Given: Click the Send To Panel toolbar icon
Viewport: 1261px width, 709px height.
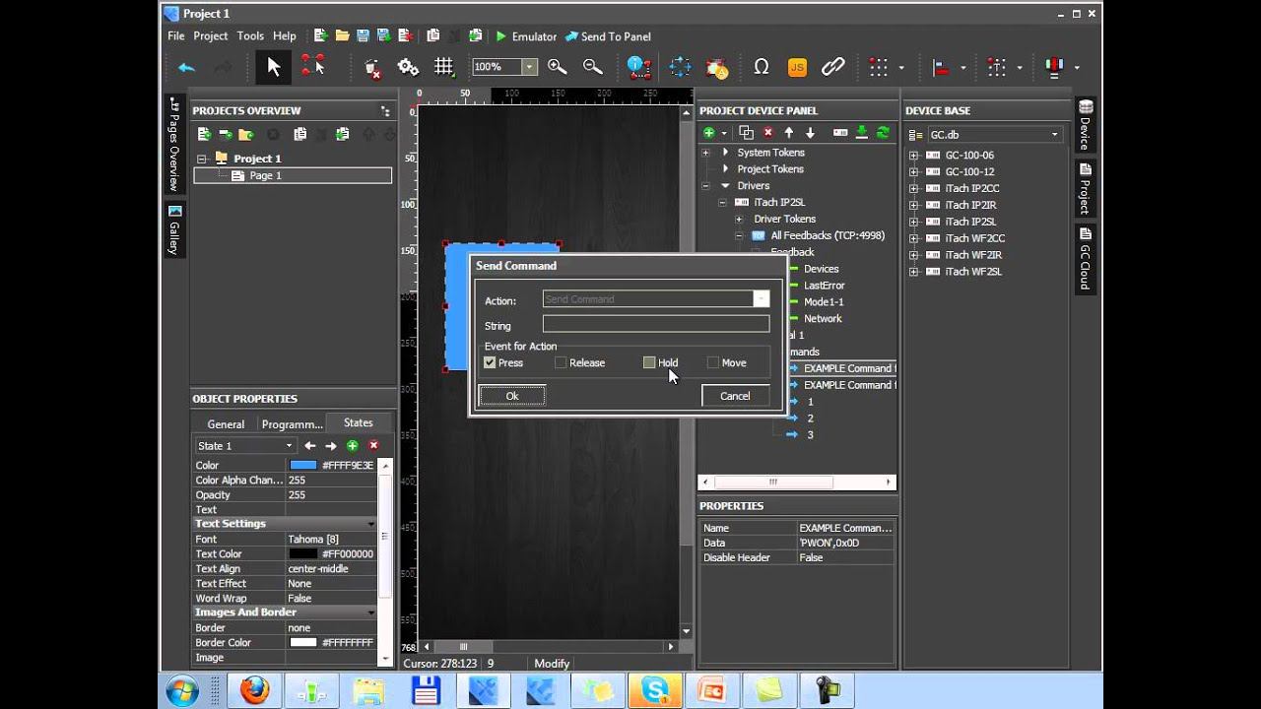Looking at the screenshot, I should pyautogui.click(x=571, y=36).
